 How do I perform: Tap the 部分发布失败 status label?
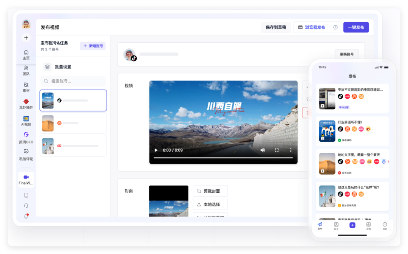coord(347,205)
